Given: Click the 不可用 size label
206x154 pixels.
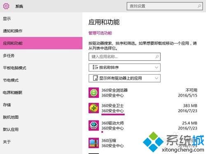Looking at the screenshot, I should (191, 90).
